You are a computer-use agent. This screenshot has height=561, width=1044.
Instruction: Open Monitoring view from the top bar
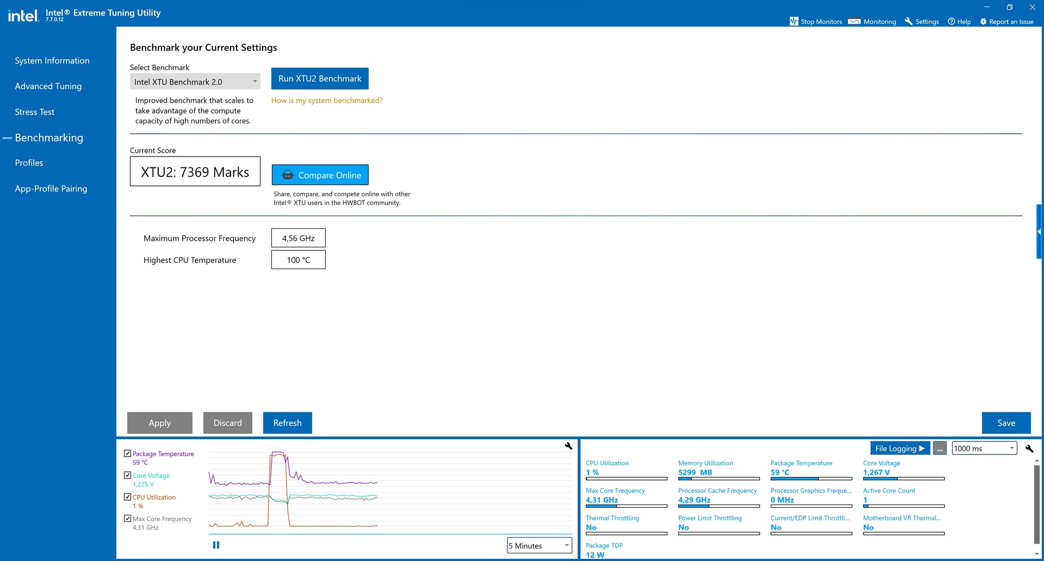pyautogui.click(x=872, y=21)
